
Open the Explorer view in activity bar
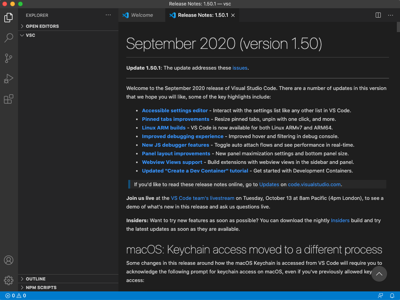[8, 18]
